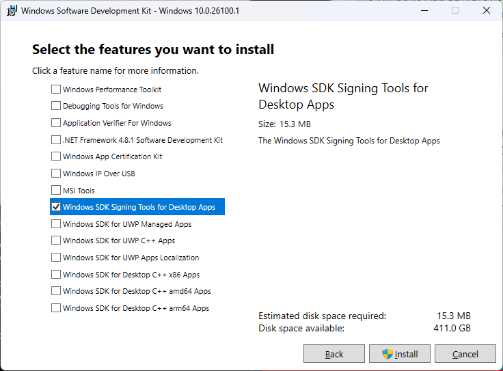Viewport: 503px width, 371px height.
Task: Click the 'Disk space available' 411.0 GB value
Action: point(452,328)
